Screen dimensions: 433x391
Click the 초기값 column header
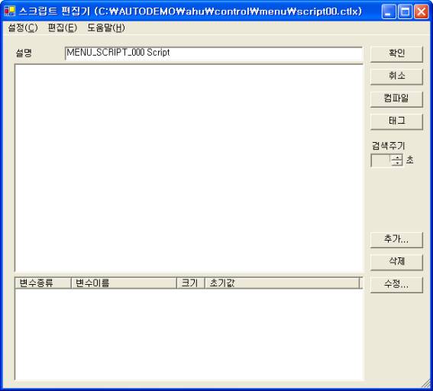[x=282, y=283]
